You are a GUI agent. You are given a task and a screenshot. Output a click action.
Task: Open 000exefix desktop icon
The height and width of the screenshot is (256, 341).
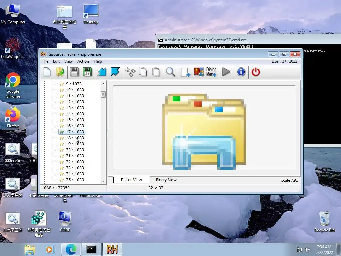click(13, 153)
